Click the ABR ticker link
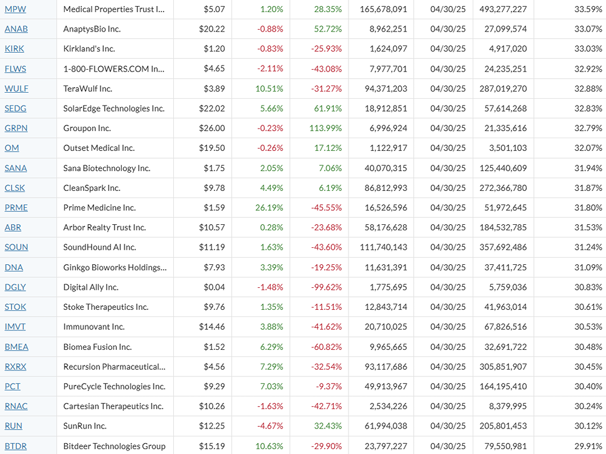606x454 pixels. coord(13,227)
